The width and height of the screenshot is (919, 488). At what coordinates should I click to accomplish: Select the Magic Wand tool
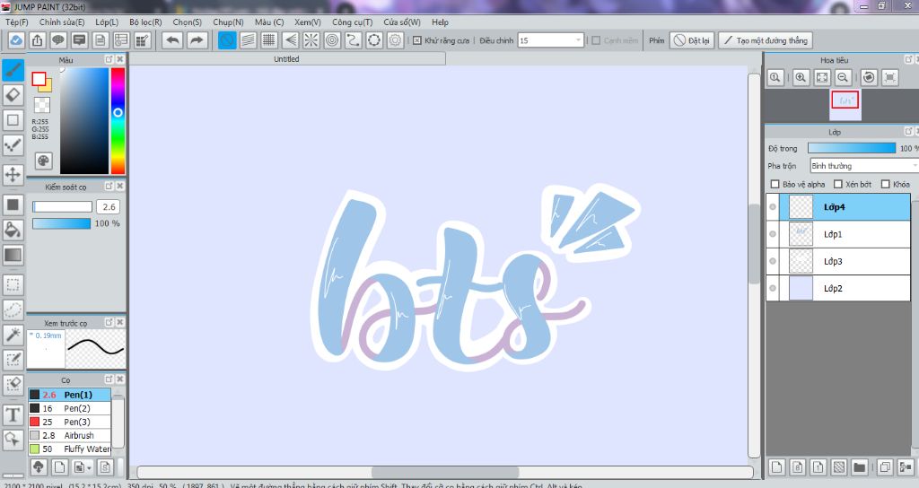click(x=13, y=335)
